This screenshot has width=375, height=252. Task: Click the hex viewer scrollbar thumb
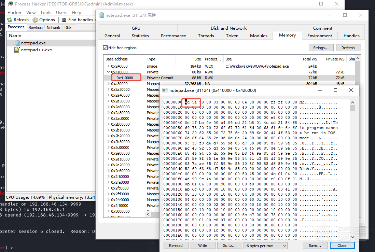coord(352,108)
